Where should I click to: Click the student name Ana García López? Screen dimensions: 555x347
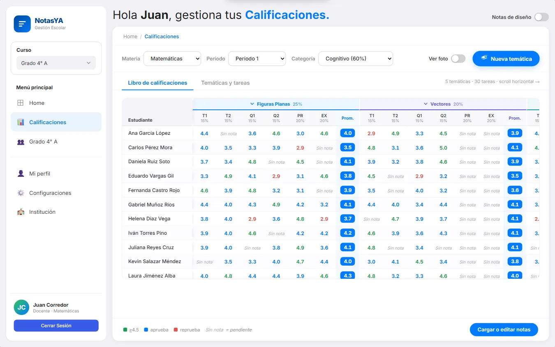(149, 133)
